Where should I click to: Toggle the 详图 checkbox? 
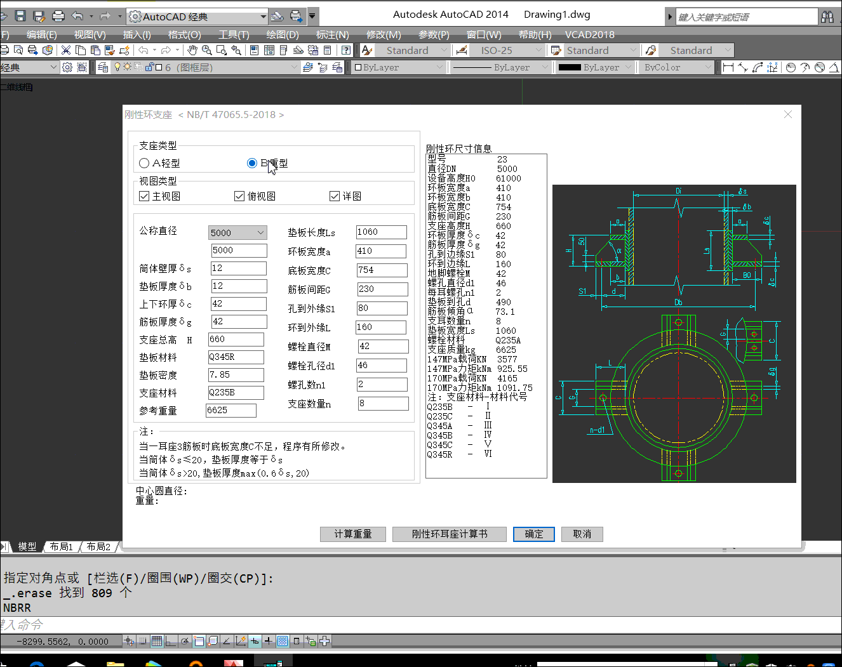(335, 196)
